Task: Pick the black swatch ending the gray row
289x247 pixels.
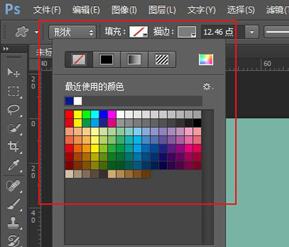Action: tap(197, 123)
